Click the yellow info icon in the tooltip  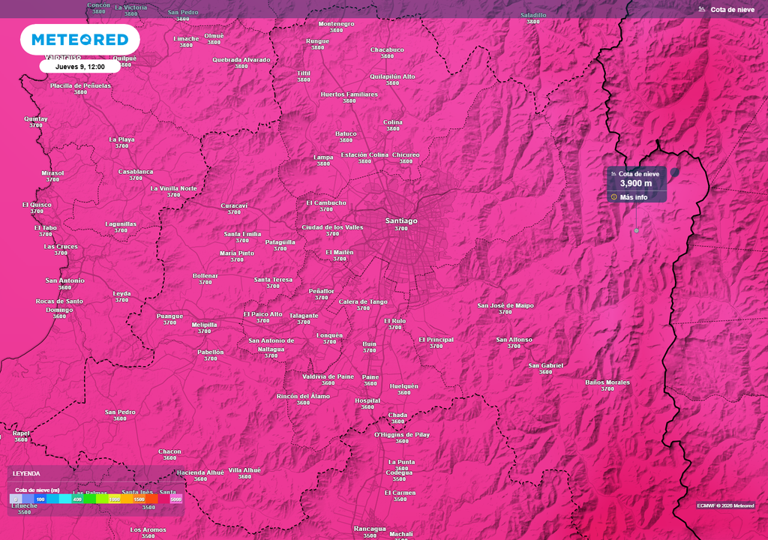point(614,197)
